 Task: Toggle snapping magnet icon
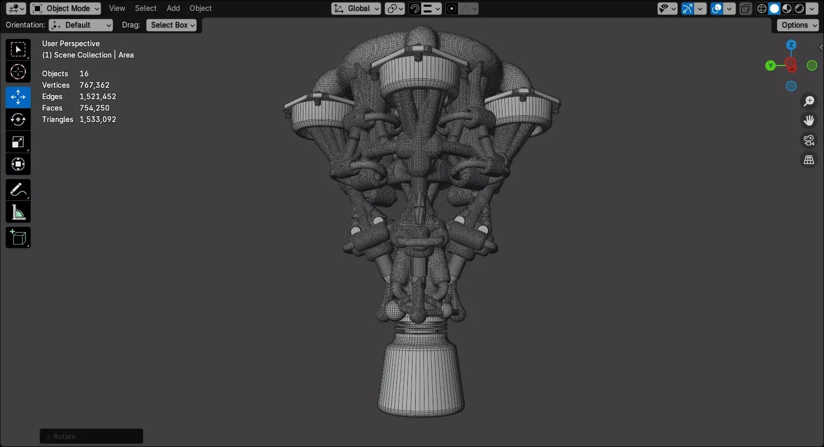[x=415, y=8]
